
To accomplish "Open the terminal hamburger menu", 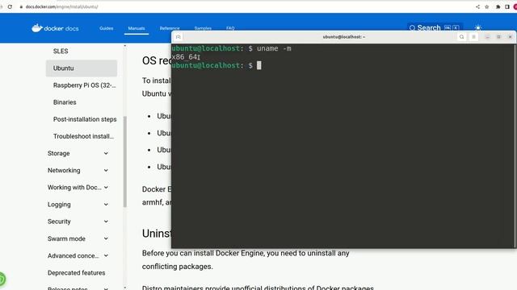I will pos(474,37).
